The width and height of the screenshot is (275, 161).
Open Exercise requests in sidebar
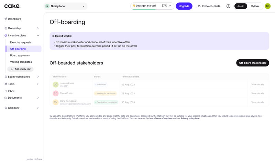(21, 42)
